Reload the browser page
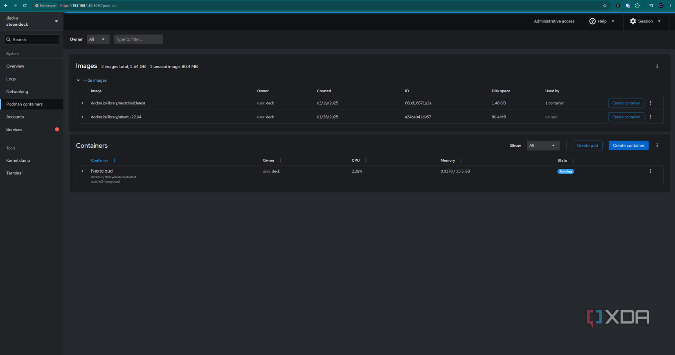This screenshot has height=355, width=675. (x=25, y=5)
